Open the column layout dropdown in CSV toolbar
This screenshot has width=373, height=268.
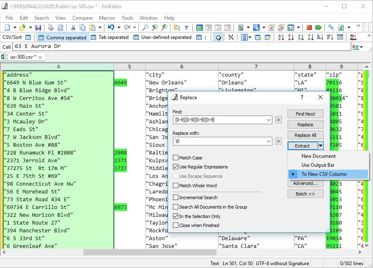[250, 37]
